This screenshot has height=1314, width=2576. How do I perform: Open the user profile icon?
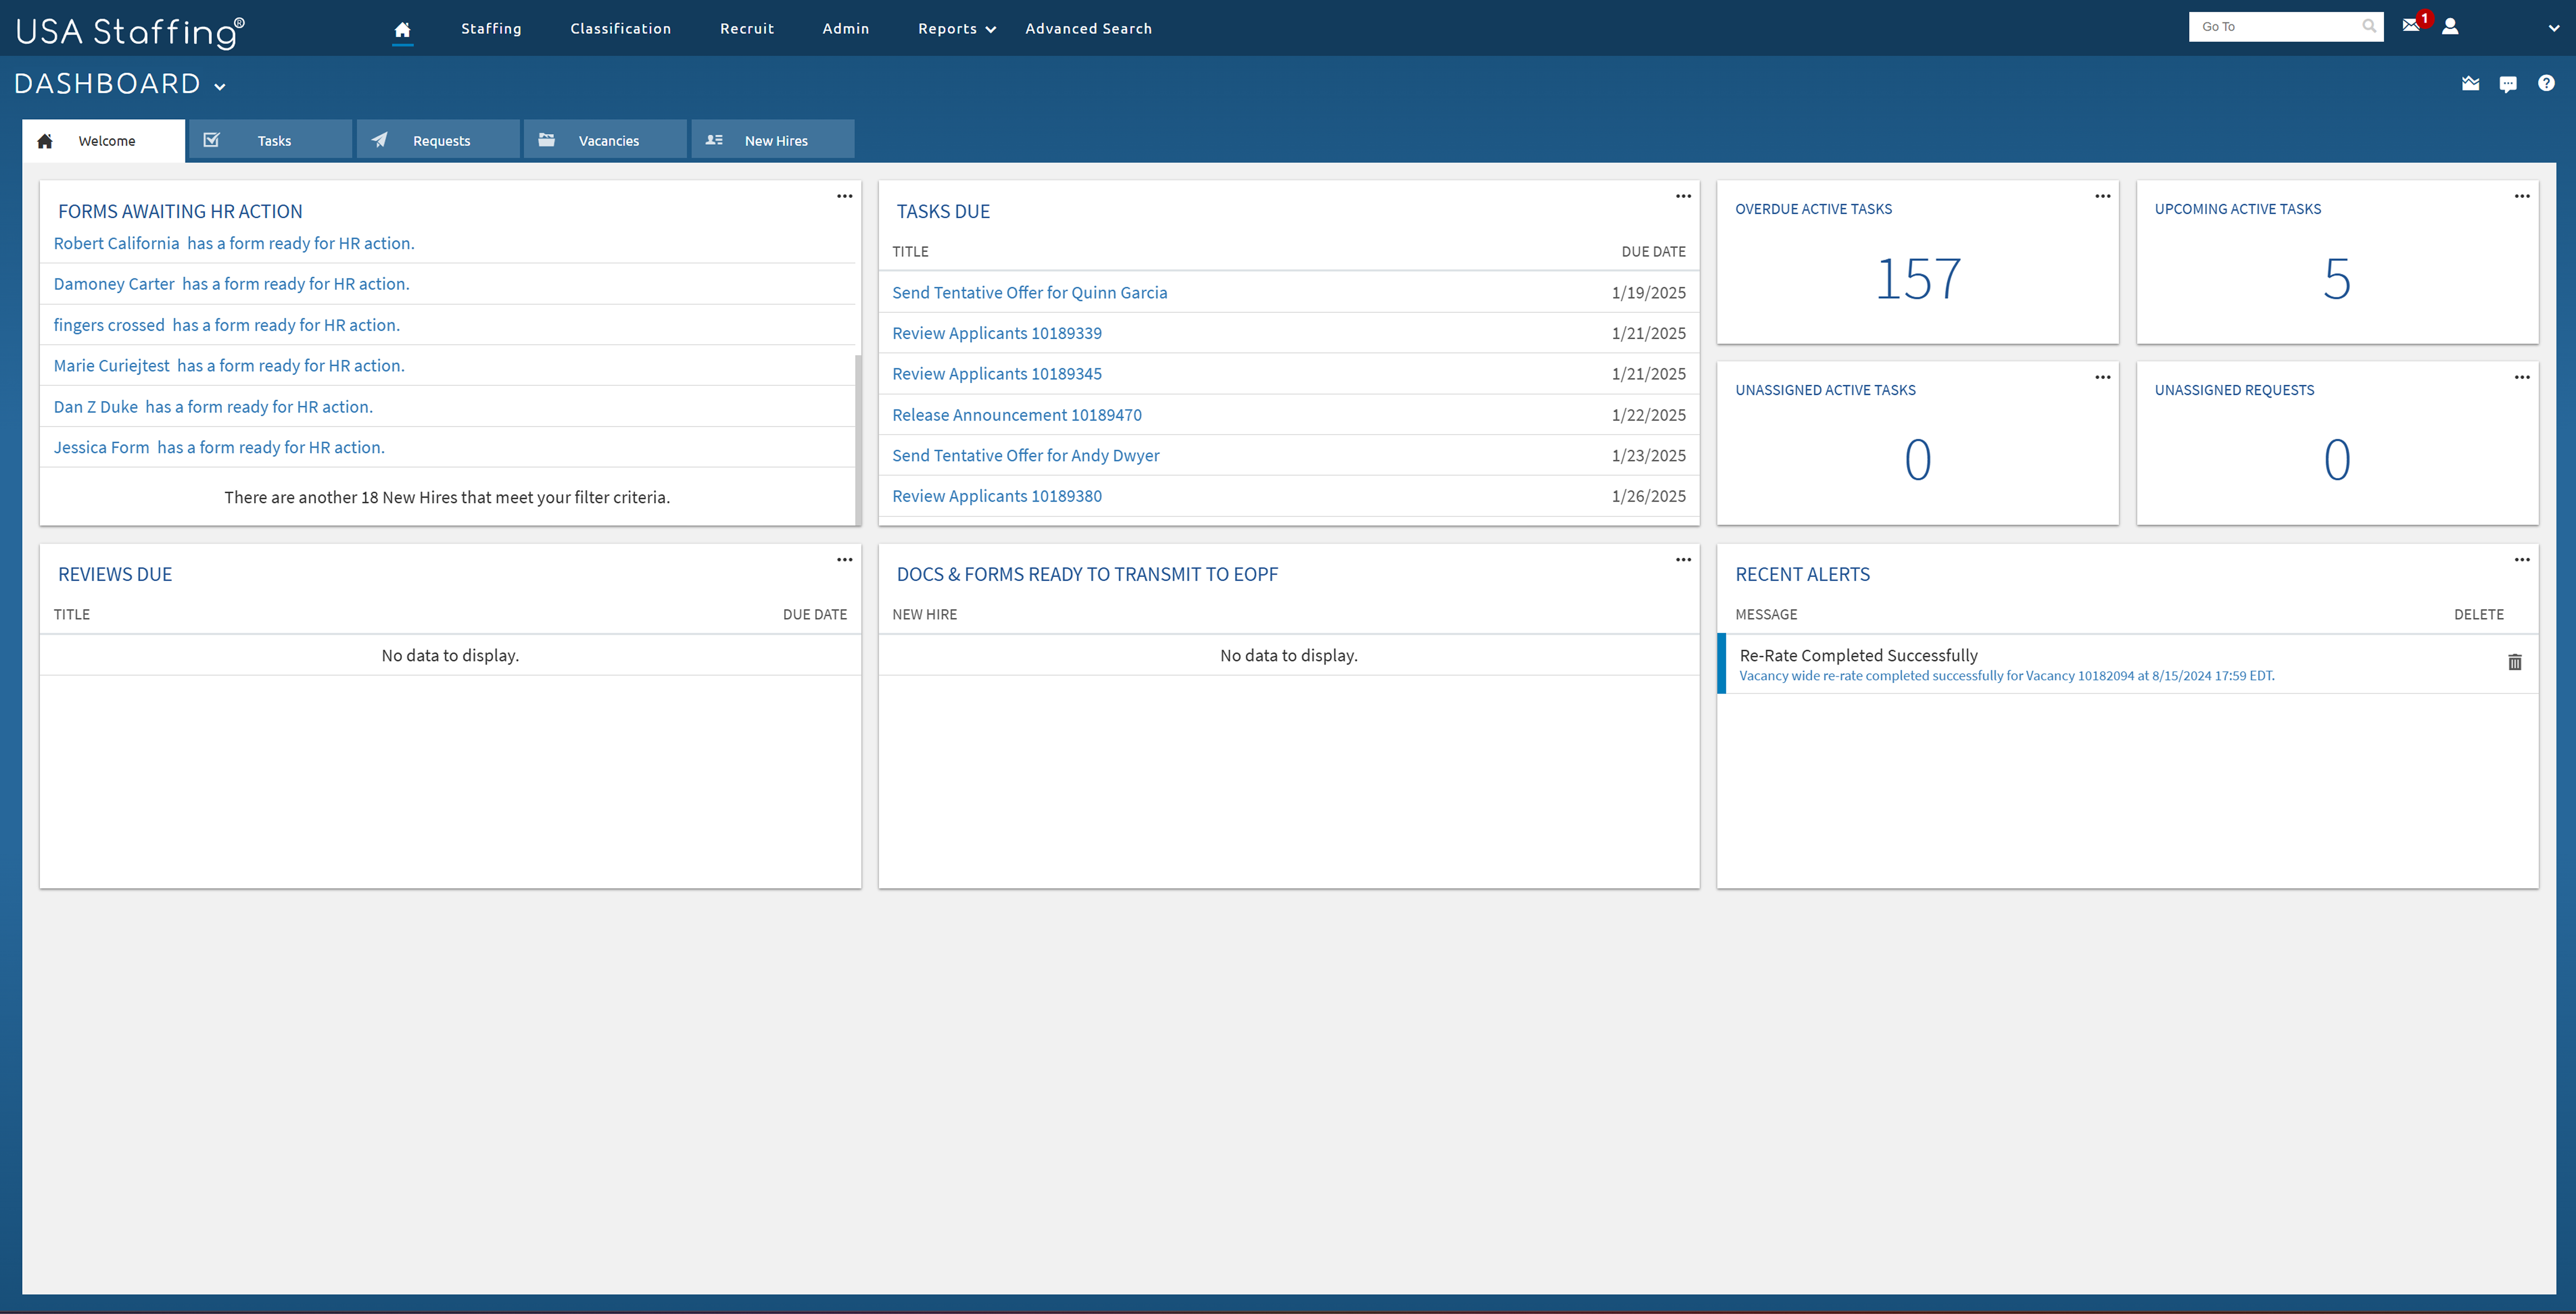tap(2450, 26)
